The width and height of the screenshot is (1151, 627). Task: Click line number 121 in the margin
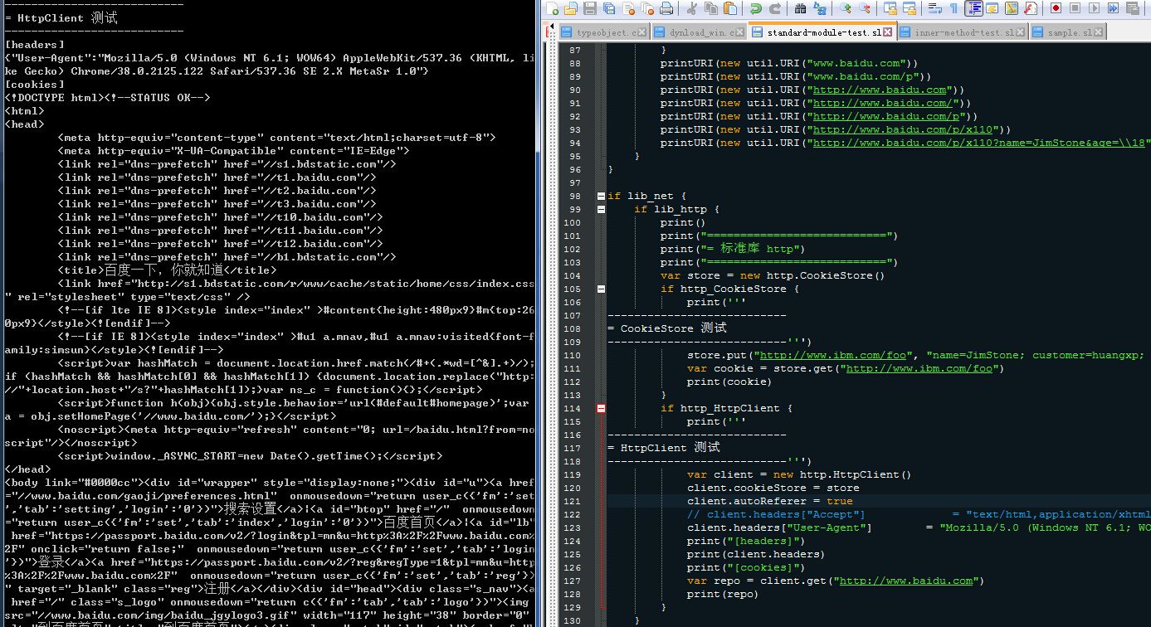point(572,501)
